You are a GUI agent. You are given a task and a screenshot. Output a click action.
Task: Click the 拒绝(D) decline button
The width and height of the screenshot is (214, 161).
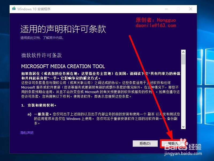pos(145,144)
